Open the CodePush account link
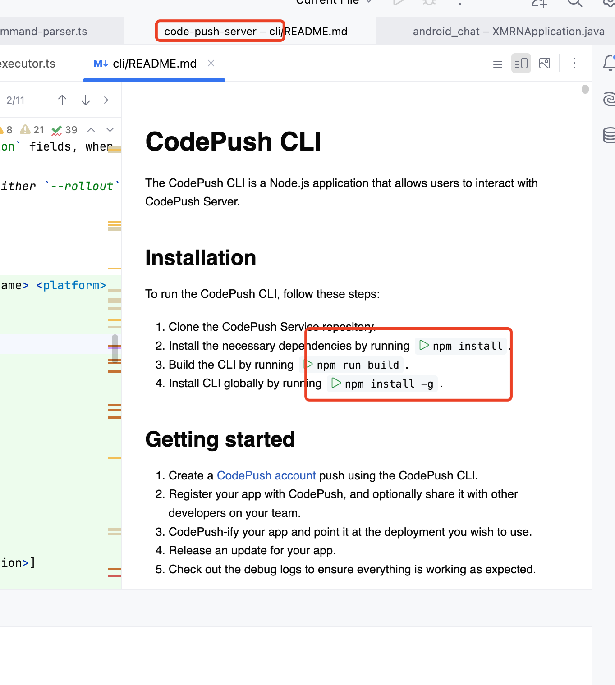The height and width of the screenshot is (685, 615). (x=266, y=475)
